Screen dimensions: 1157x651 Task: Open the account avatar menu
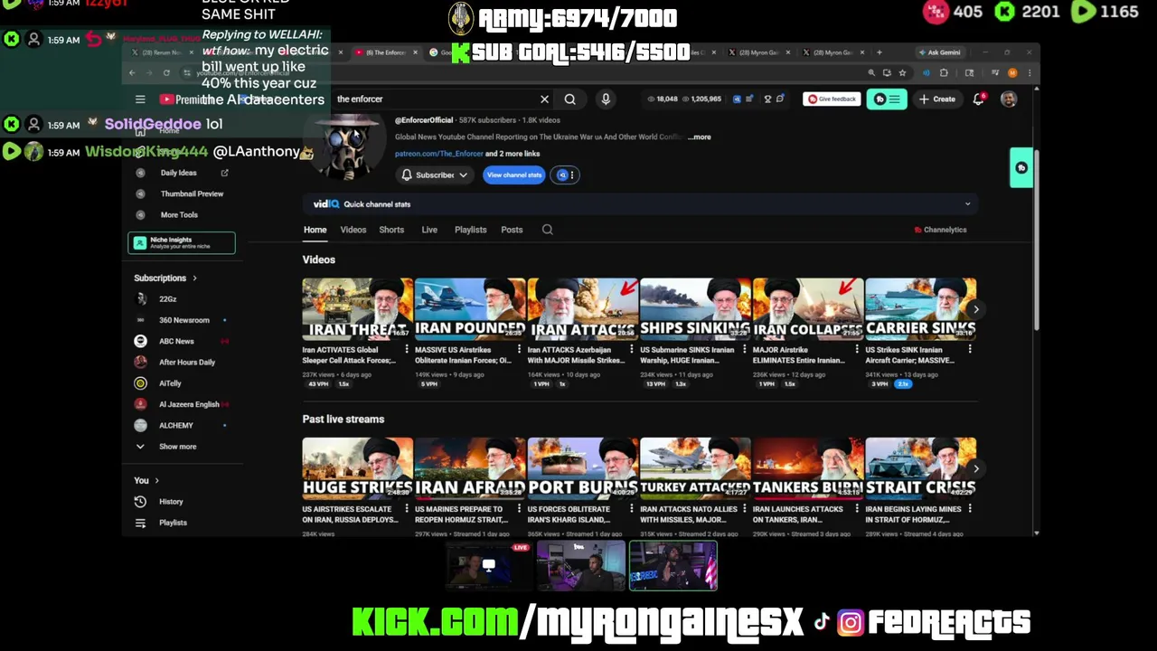point(1009,99)
